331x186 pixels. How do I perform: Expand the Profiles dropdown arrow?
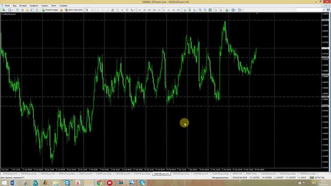pos(12,10)
